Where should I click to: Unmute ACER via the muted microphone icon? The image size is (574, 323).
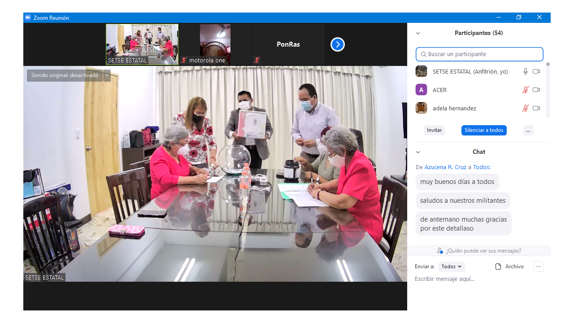[526, 90]
